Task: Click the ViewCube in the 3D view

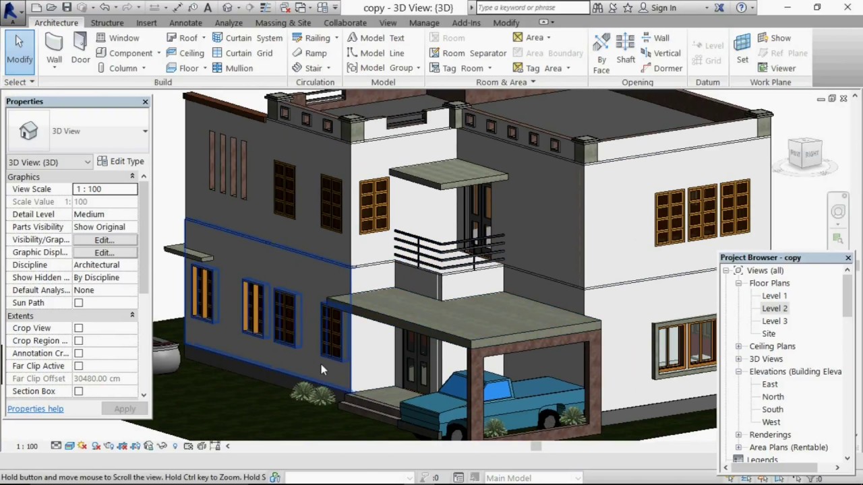Action: click(805, 154)
